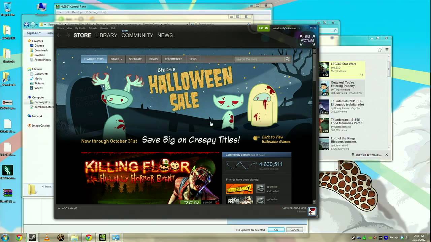Open Killing Floor Hillbilly Horror Event banner
The height and width of the screenshot is (242, 431).
pyautogui.click(x=150, y=178)
